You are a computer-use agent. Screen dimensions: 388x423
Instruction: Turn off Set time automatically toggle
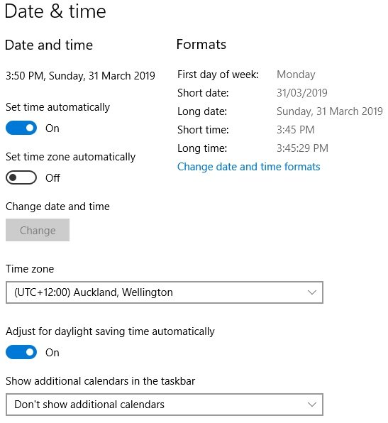point(21,128)
